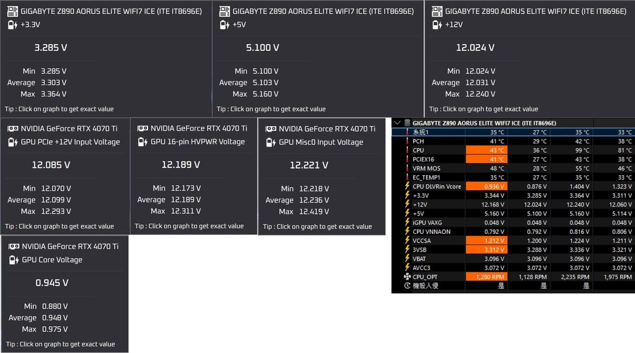Collapse the GIGABYTE Z890 sensor group in the list

(397, 123)
